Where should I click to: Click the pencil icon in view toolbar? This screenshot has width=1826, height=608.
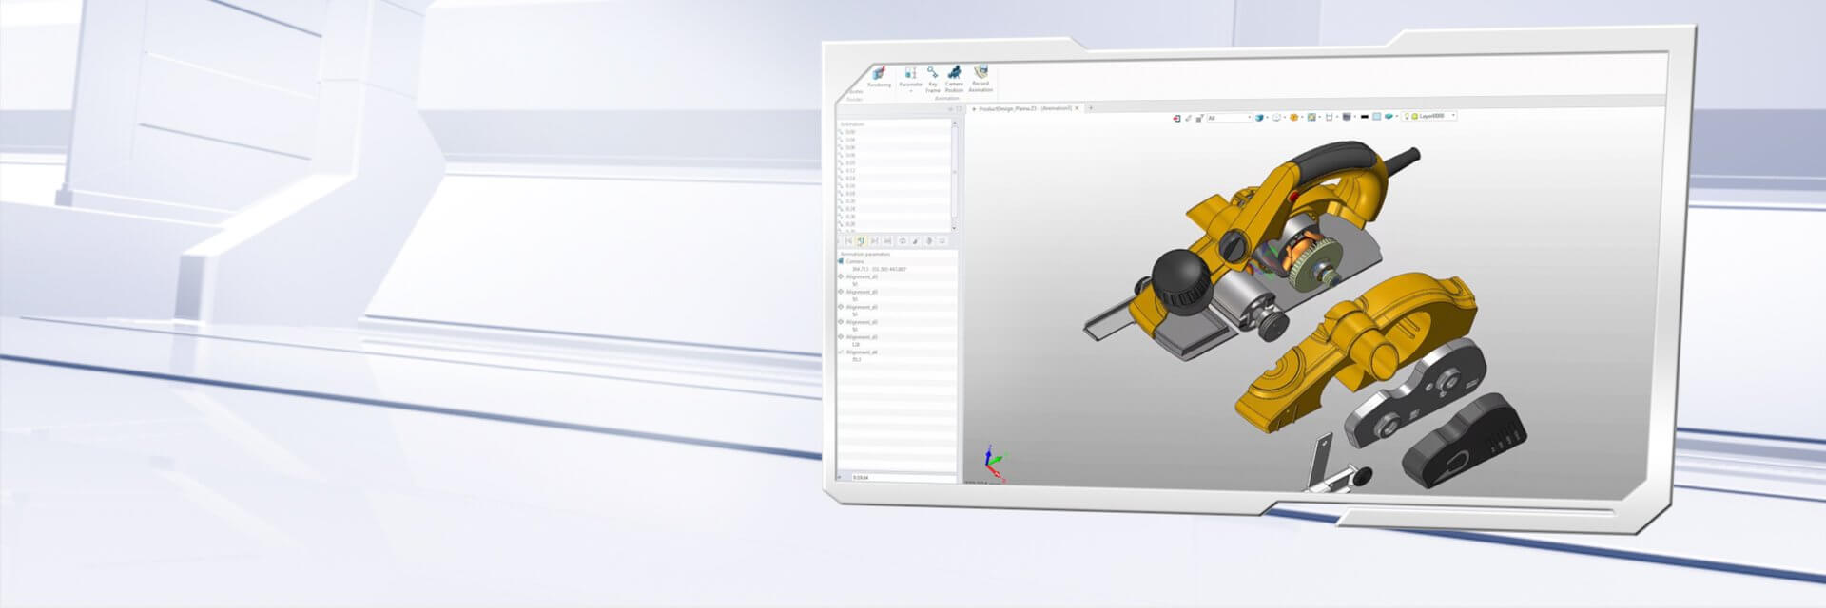click(1188, 118)
